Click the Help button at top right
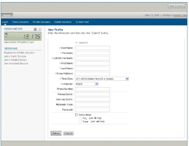 click(172, 6)
